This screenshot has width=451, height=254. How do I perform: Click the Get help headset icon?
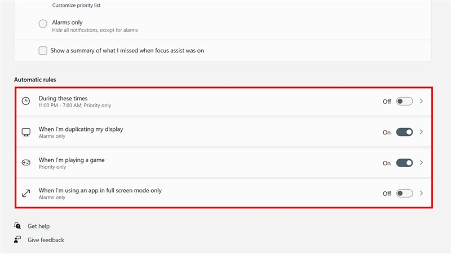18,226
